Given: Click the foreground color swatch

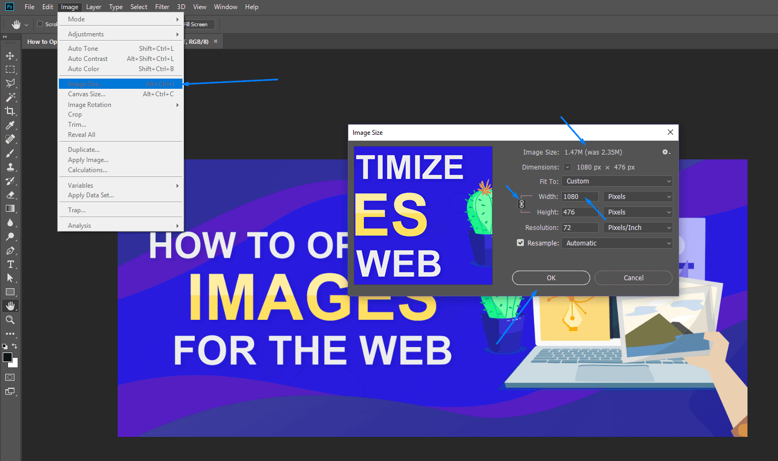Looking at the screenshot, I should click(x=7, y=357).
